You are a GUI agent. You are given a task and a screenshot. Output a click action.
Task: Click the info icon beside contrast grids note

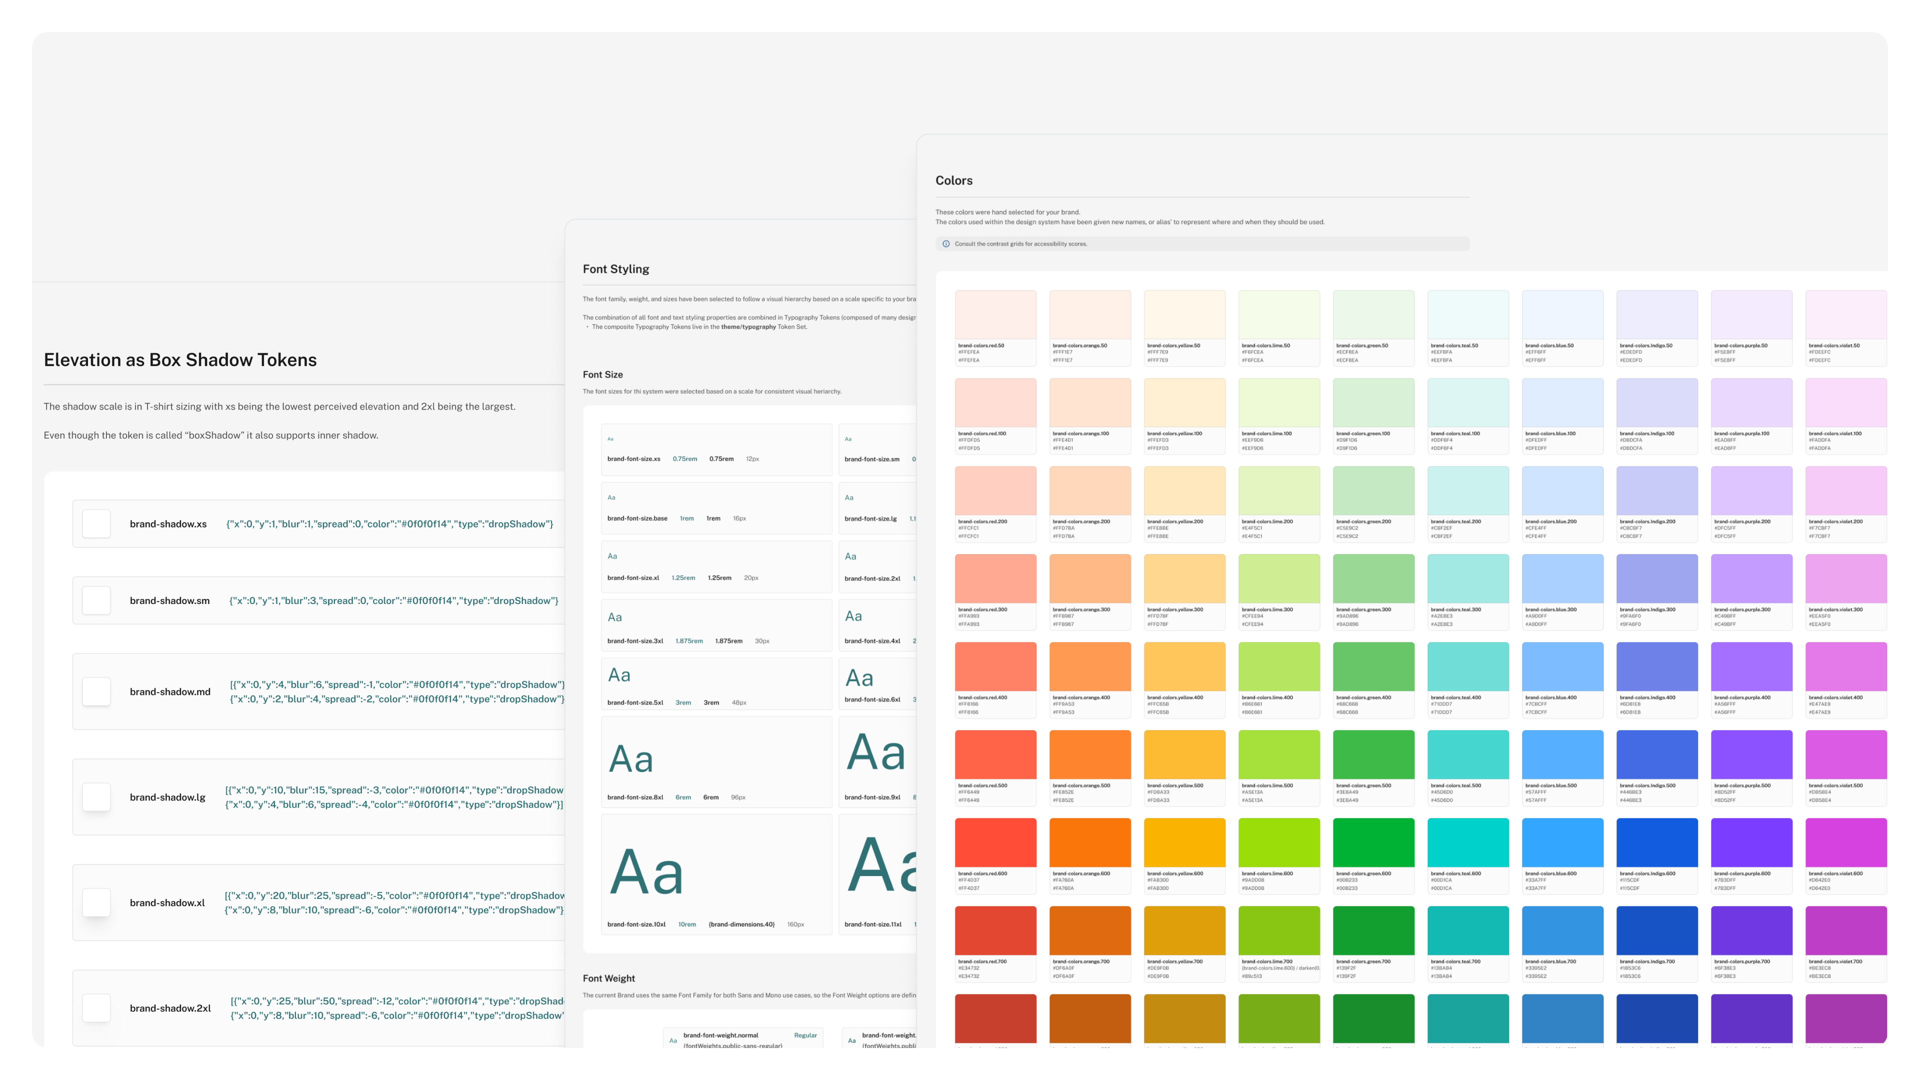pos(946,243)
